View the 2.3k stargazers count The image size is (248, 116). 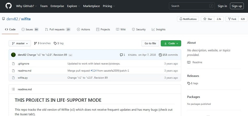[x=219, y=19]
